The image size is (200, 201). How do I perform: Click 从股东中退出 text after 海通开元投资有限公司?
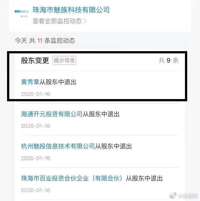click(x=101, y=114)
